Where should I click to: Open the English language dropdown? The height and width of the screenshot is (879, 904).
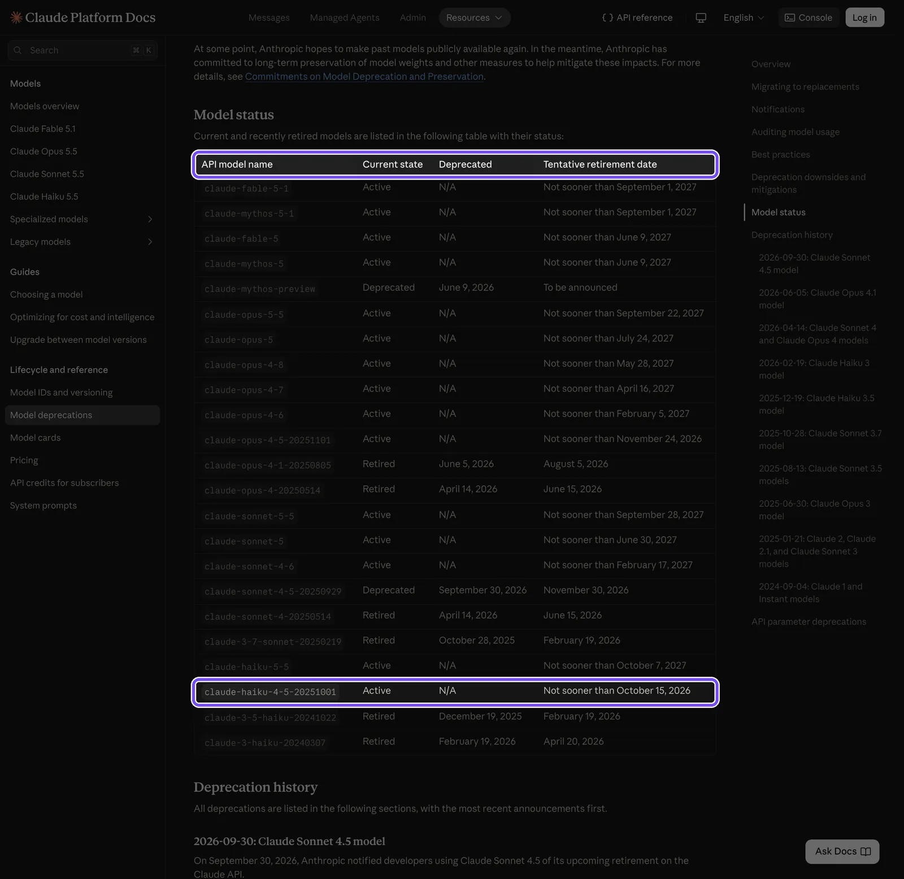[744, 18]
